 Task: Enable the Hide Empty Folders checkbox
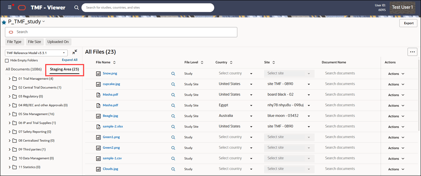click(7, 60)
